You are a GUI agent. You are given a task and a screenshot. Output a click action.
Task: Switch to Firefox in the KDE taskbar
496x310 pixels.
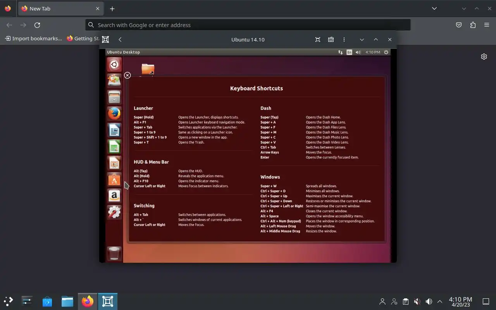pyautogui.click(x=88, y=301)
